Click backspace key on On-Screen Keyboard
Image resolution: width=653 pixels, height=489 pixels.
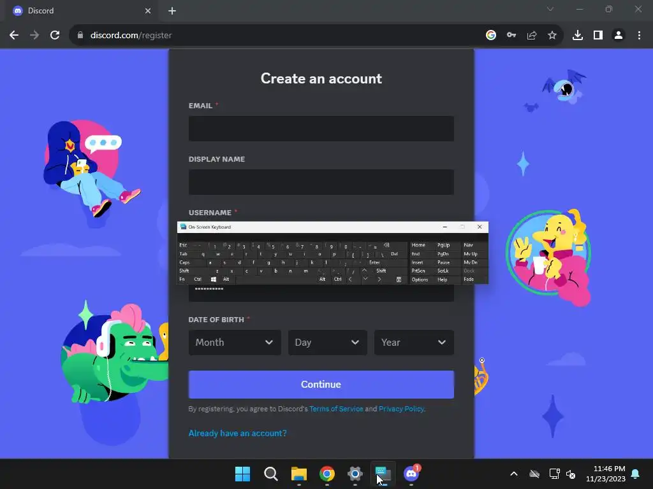coord(392,245)
